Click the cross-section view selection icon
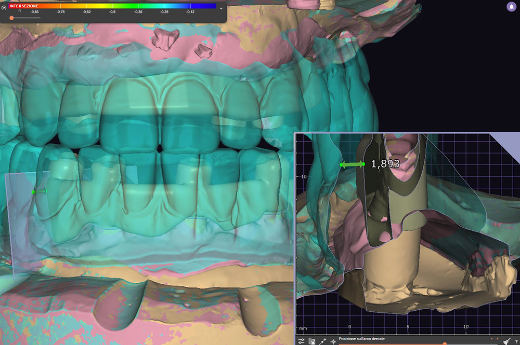 click(312, 341)
